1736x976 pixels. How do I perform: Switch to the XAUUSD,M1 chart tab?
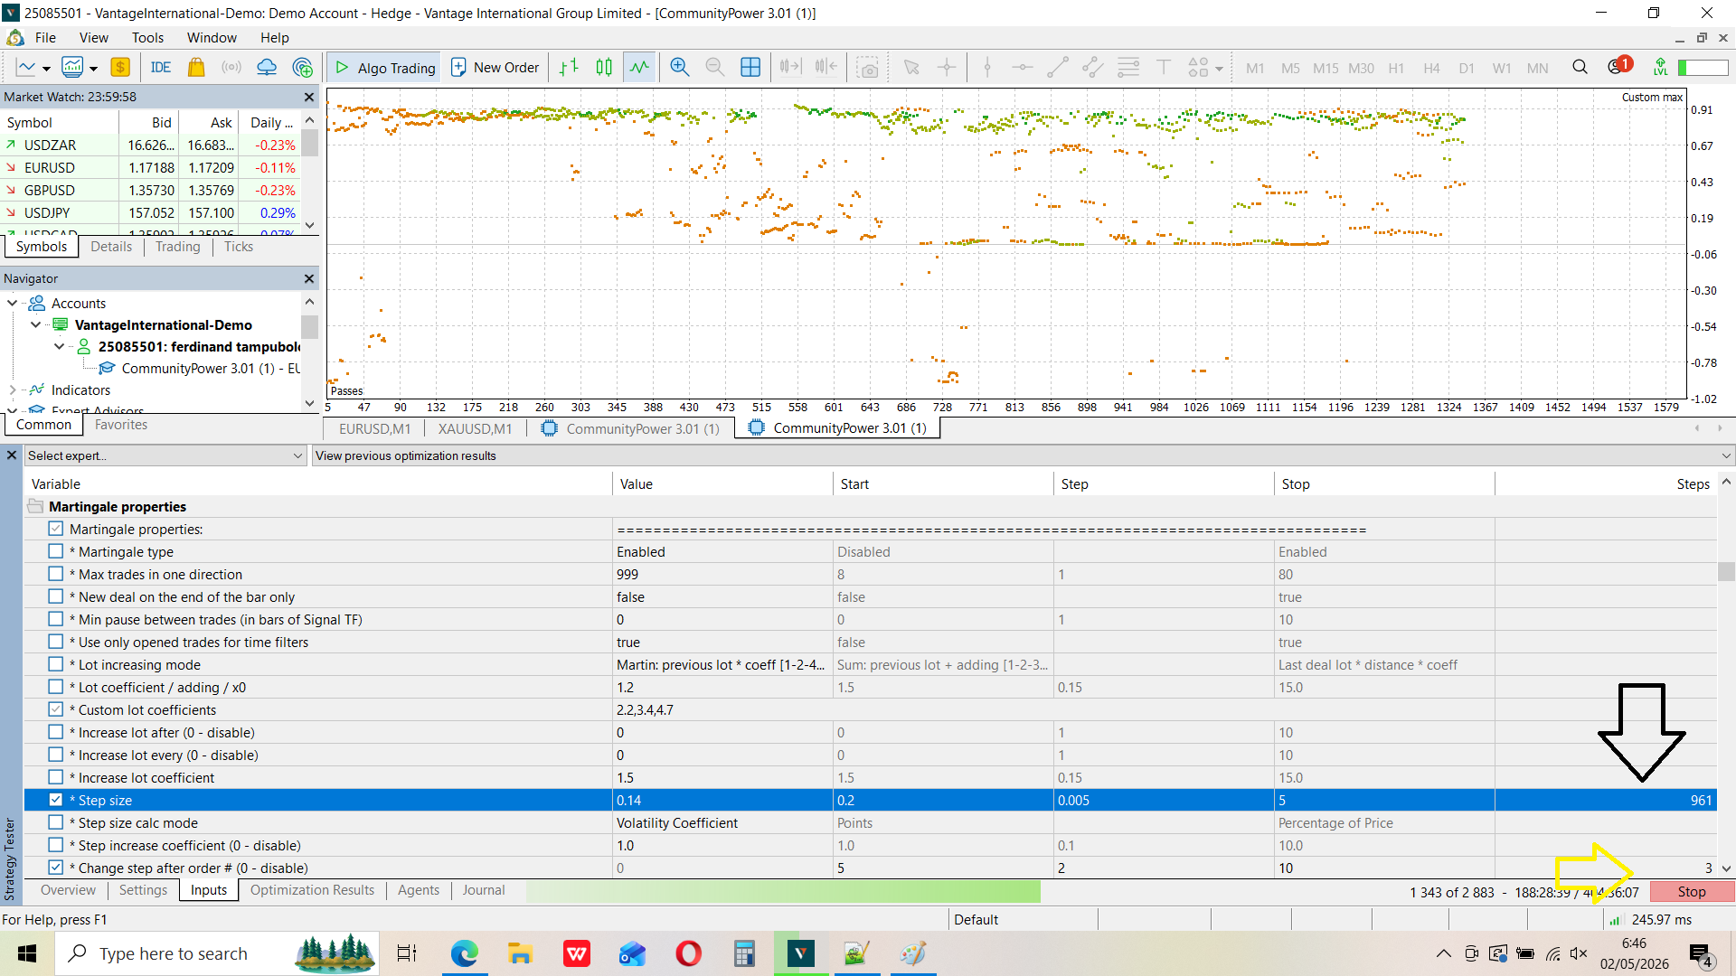[x=475, y=428]
